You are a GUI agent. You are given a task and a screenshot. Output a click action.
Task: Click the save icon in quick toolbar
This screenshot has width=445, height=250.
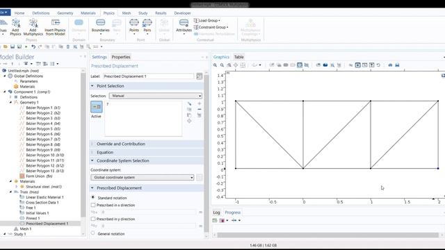click(x=13, y=47)
